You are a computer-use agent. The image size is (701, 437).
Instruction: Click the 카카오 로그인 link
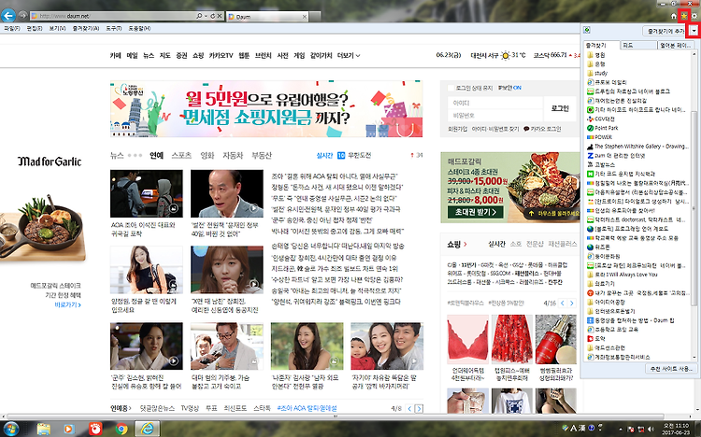pos(542,129)
